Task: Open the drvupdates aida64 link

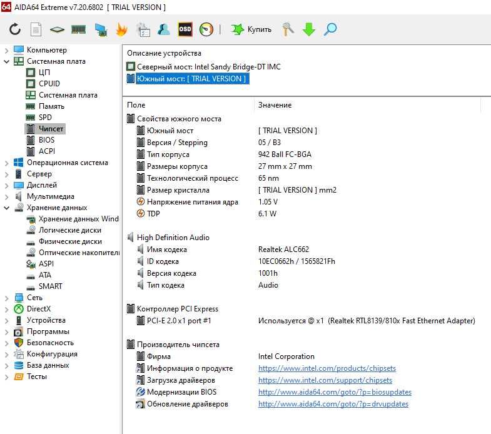Action: (x=333, y=404)
